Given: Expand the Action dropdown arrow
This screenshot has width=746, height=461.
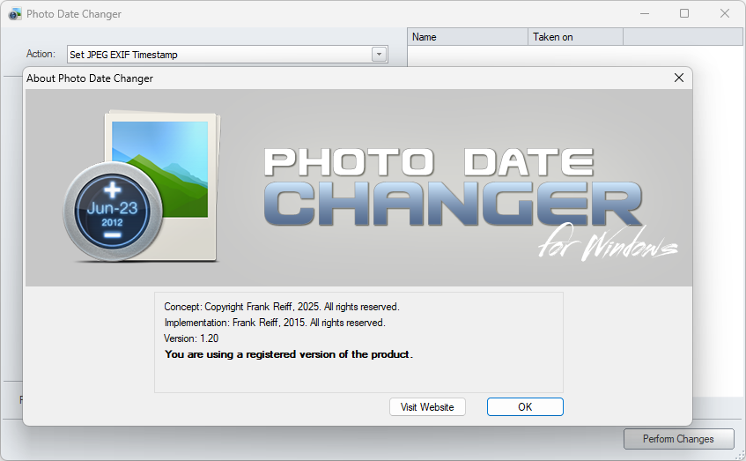Looking at the screenshot, I should point(380,55).
